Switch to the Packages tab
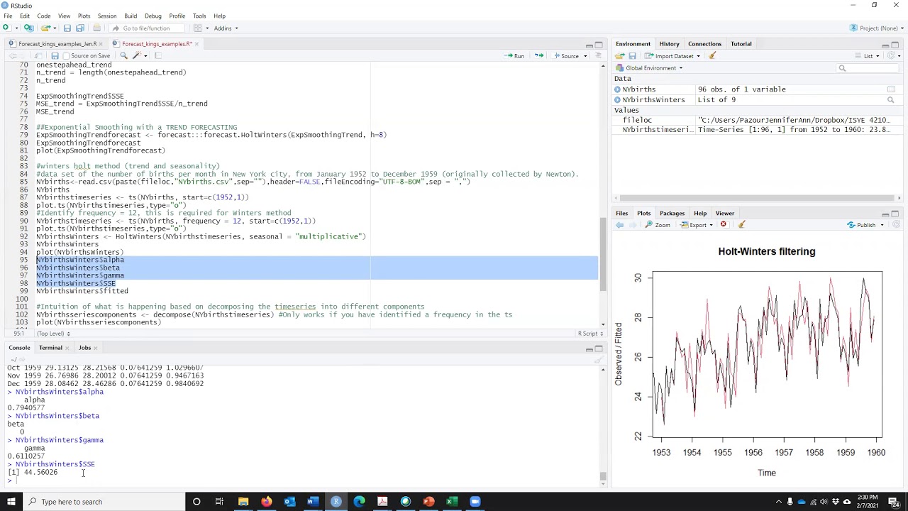Image resolution: width=908 pixels, height=511 pixels. point(672,213)
